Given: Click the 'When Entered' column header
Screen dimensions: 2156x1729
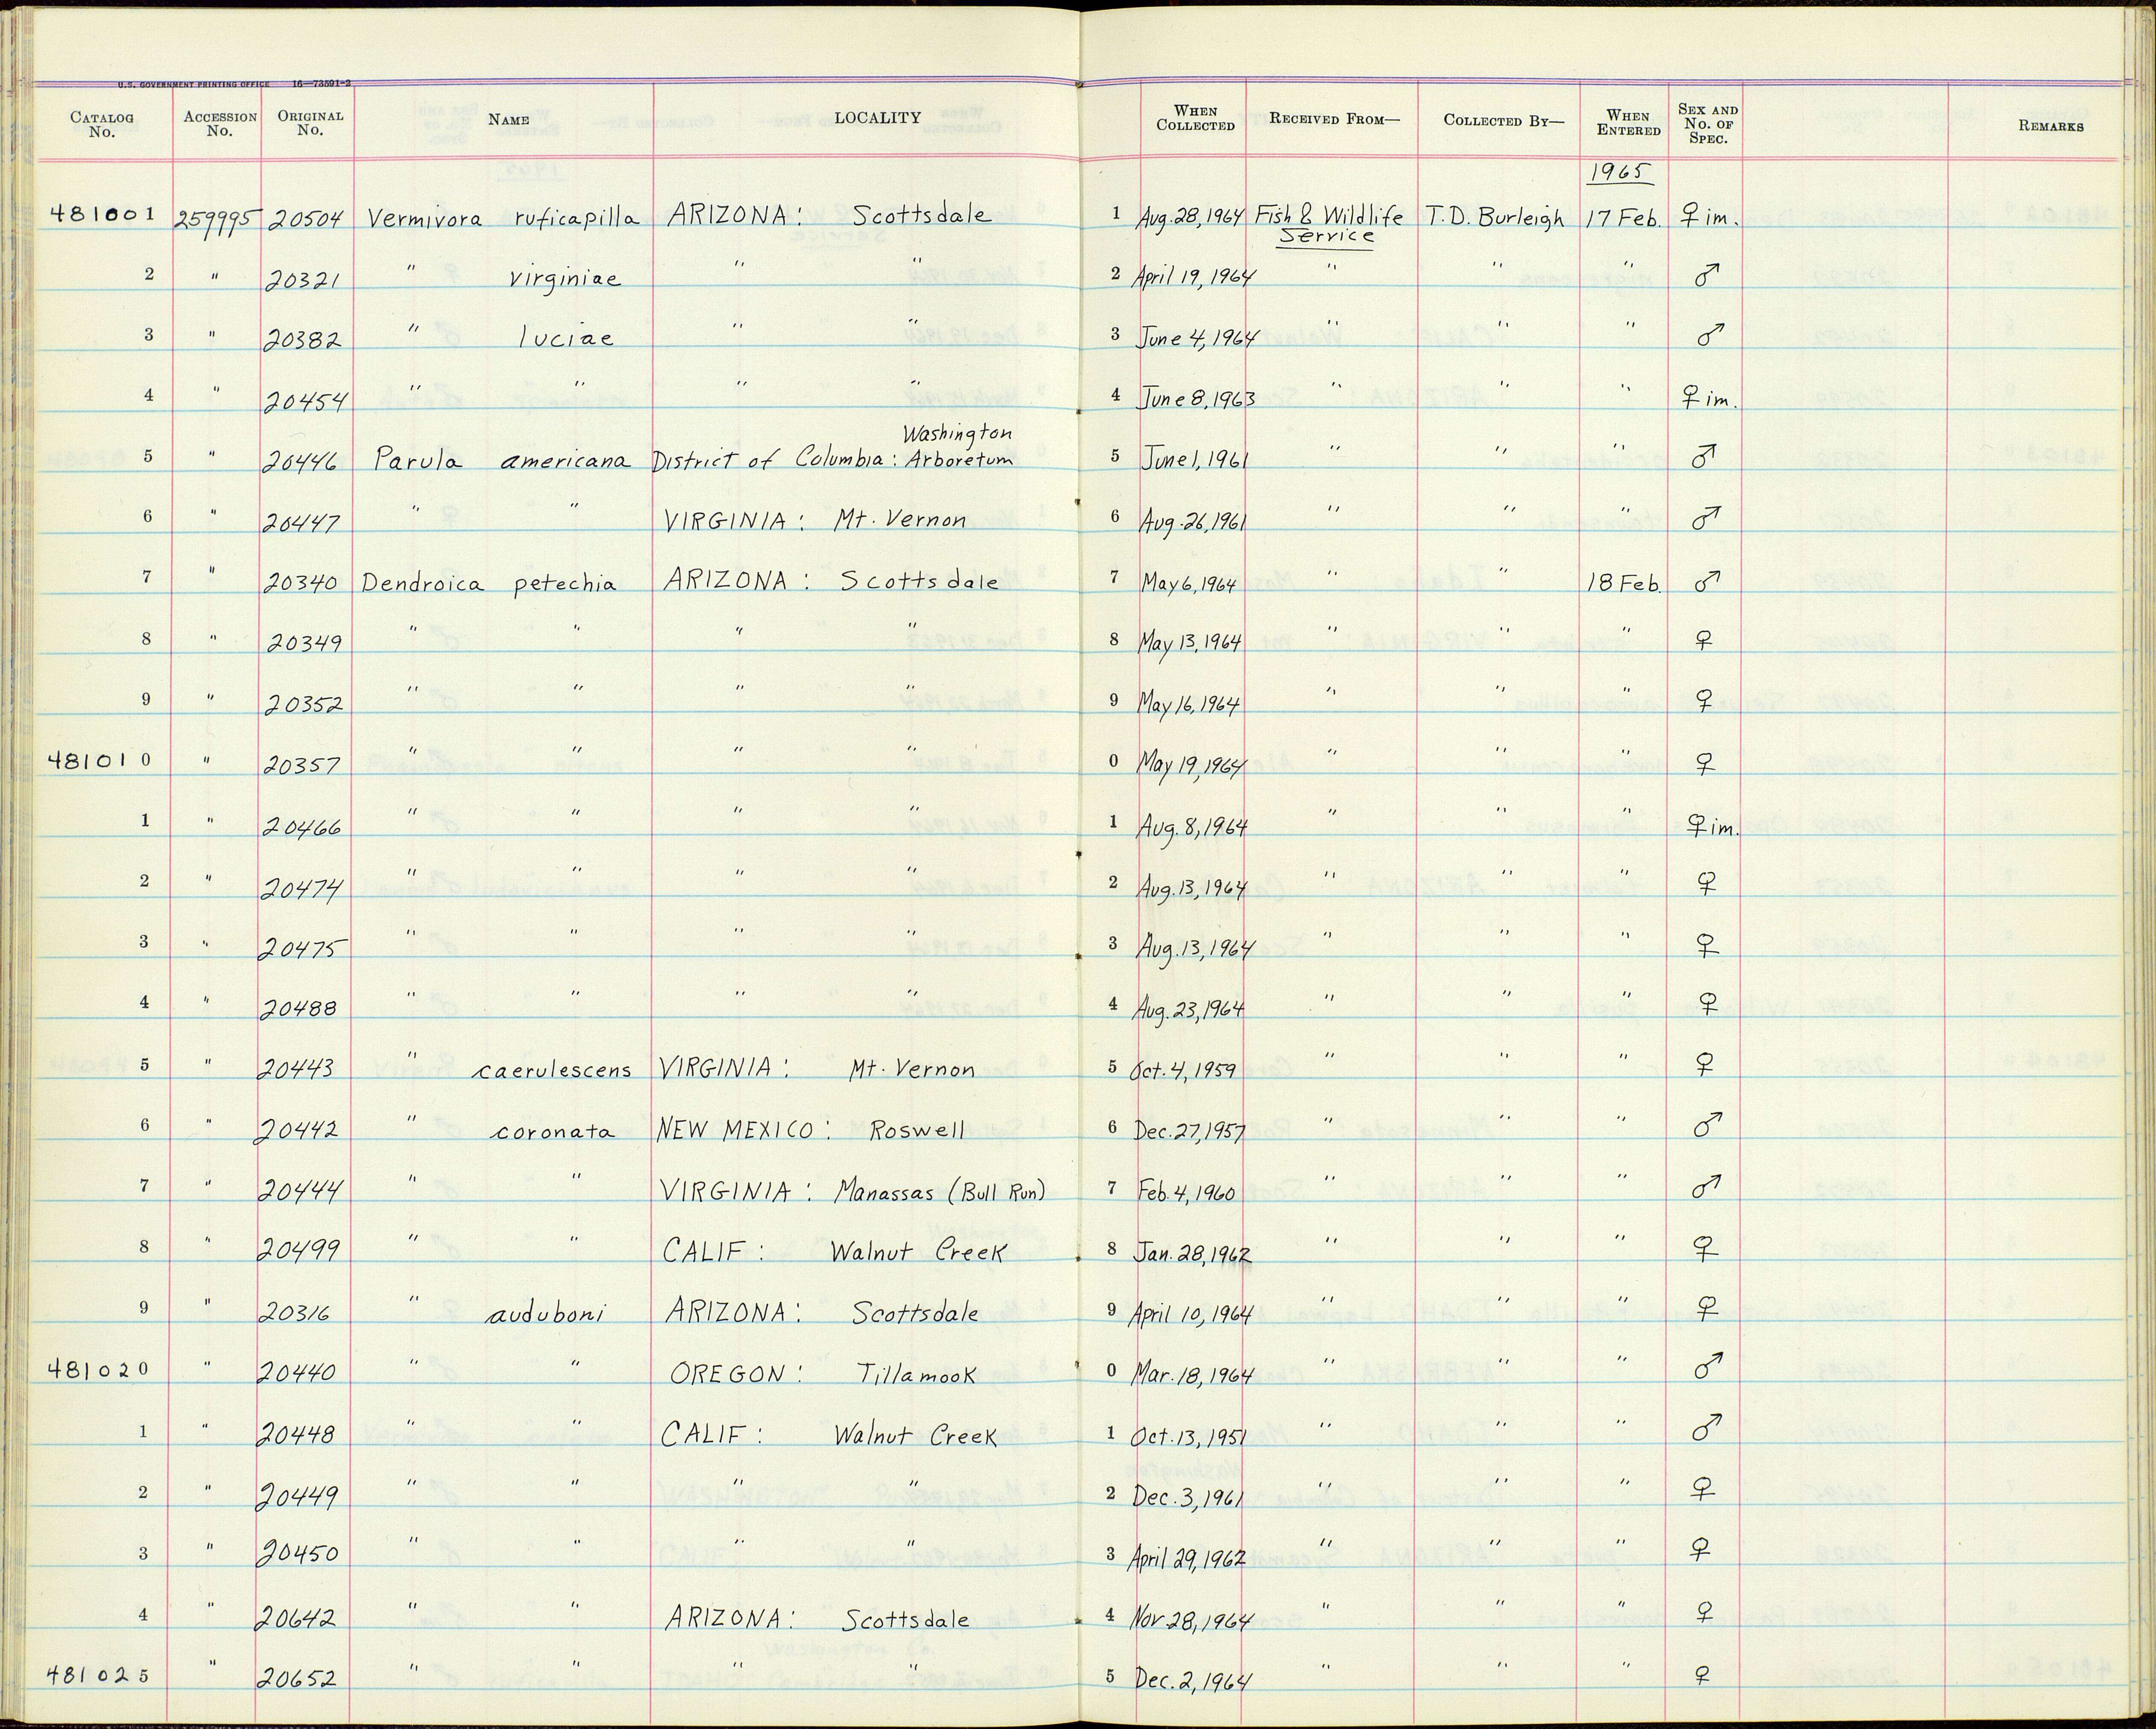Looking at the screenshot, I should tap(1628, 123).
